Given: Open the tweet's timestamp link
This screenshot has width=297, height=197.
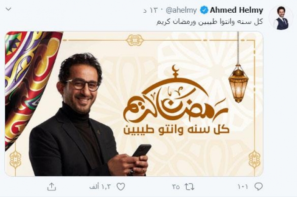Looking at the screenshot, I should pos(150,10).
